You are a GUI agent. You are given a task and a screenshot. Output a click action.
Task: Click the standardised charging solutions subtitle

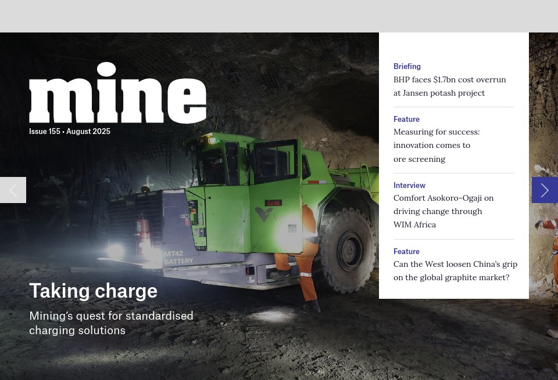coord(111,323)
